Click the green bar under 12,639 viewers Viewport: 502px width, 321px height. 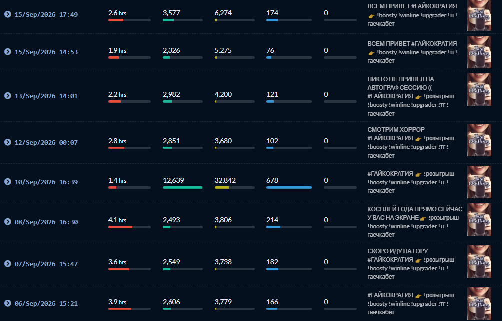pos(183,188)
